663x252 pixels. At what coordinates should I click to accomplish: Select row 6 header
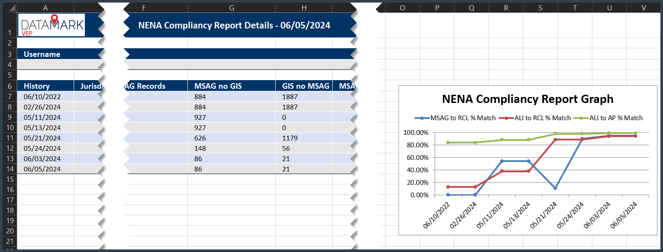tap(9, 86)
